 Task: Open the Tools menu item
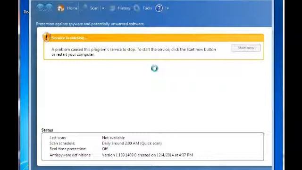[x=147, y=8]
